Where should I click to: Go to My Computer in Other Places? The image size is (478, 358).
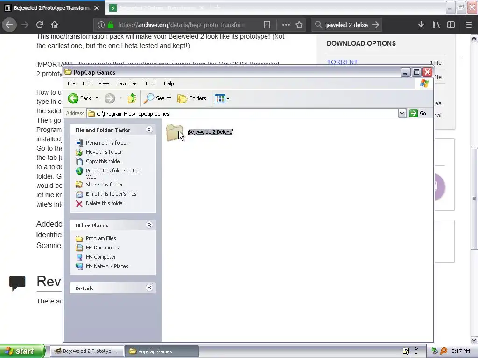tap(101, 257)
